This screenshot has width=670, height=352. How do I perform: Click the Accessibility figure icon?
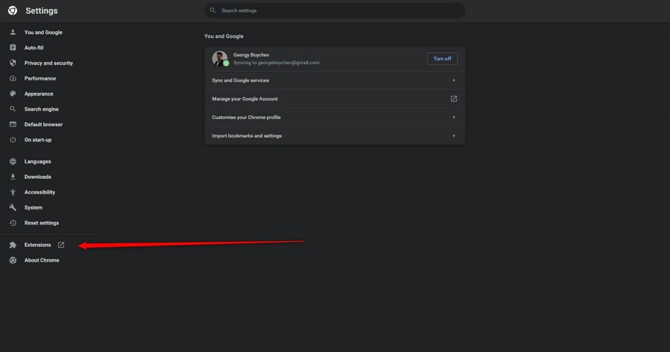13,192
